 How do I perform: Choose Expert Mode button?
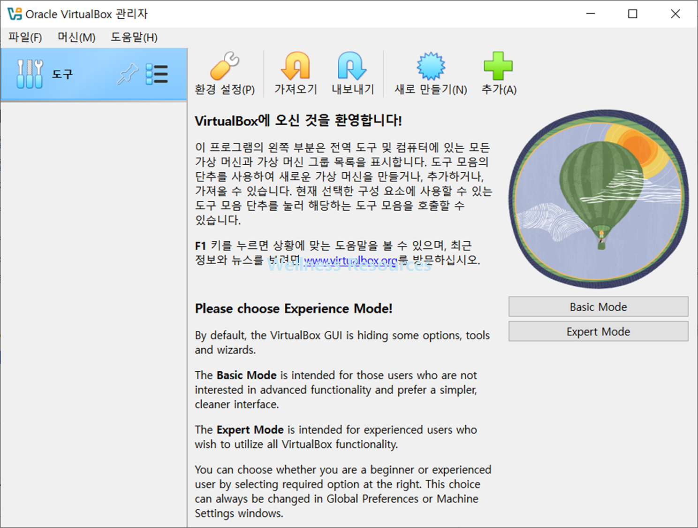click(599, 332)
